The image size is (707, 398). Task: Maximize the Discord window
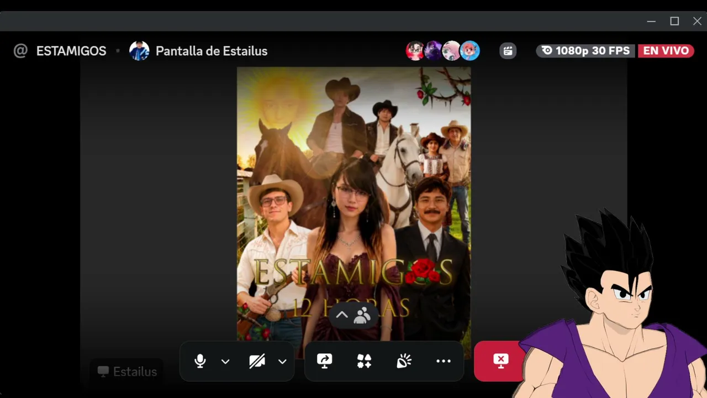tap(674, 21)
